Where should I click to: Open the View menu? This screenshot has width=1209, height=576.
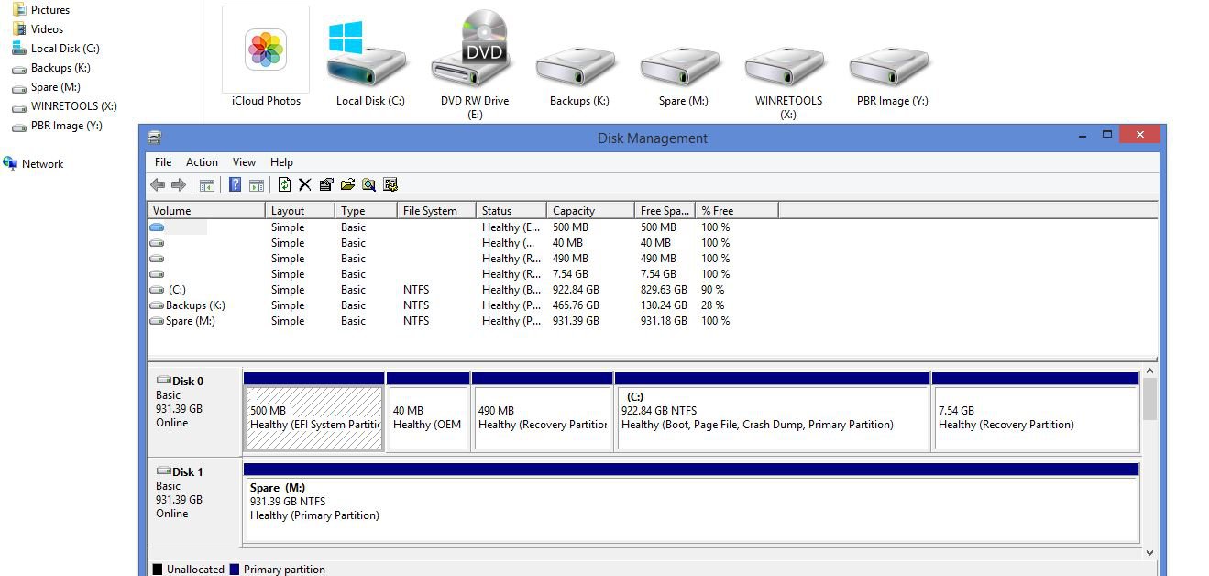(x=243, y=162)
